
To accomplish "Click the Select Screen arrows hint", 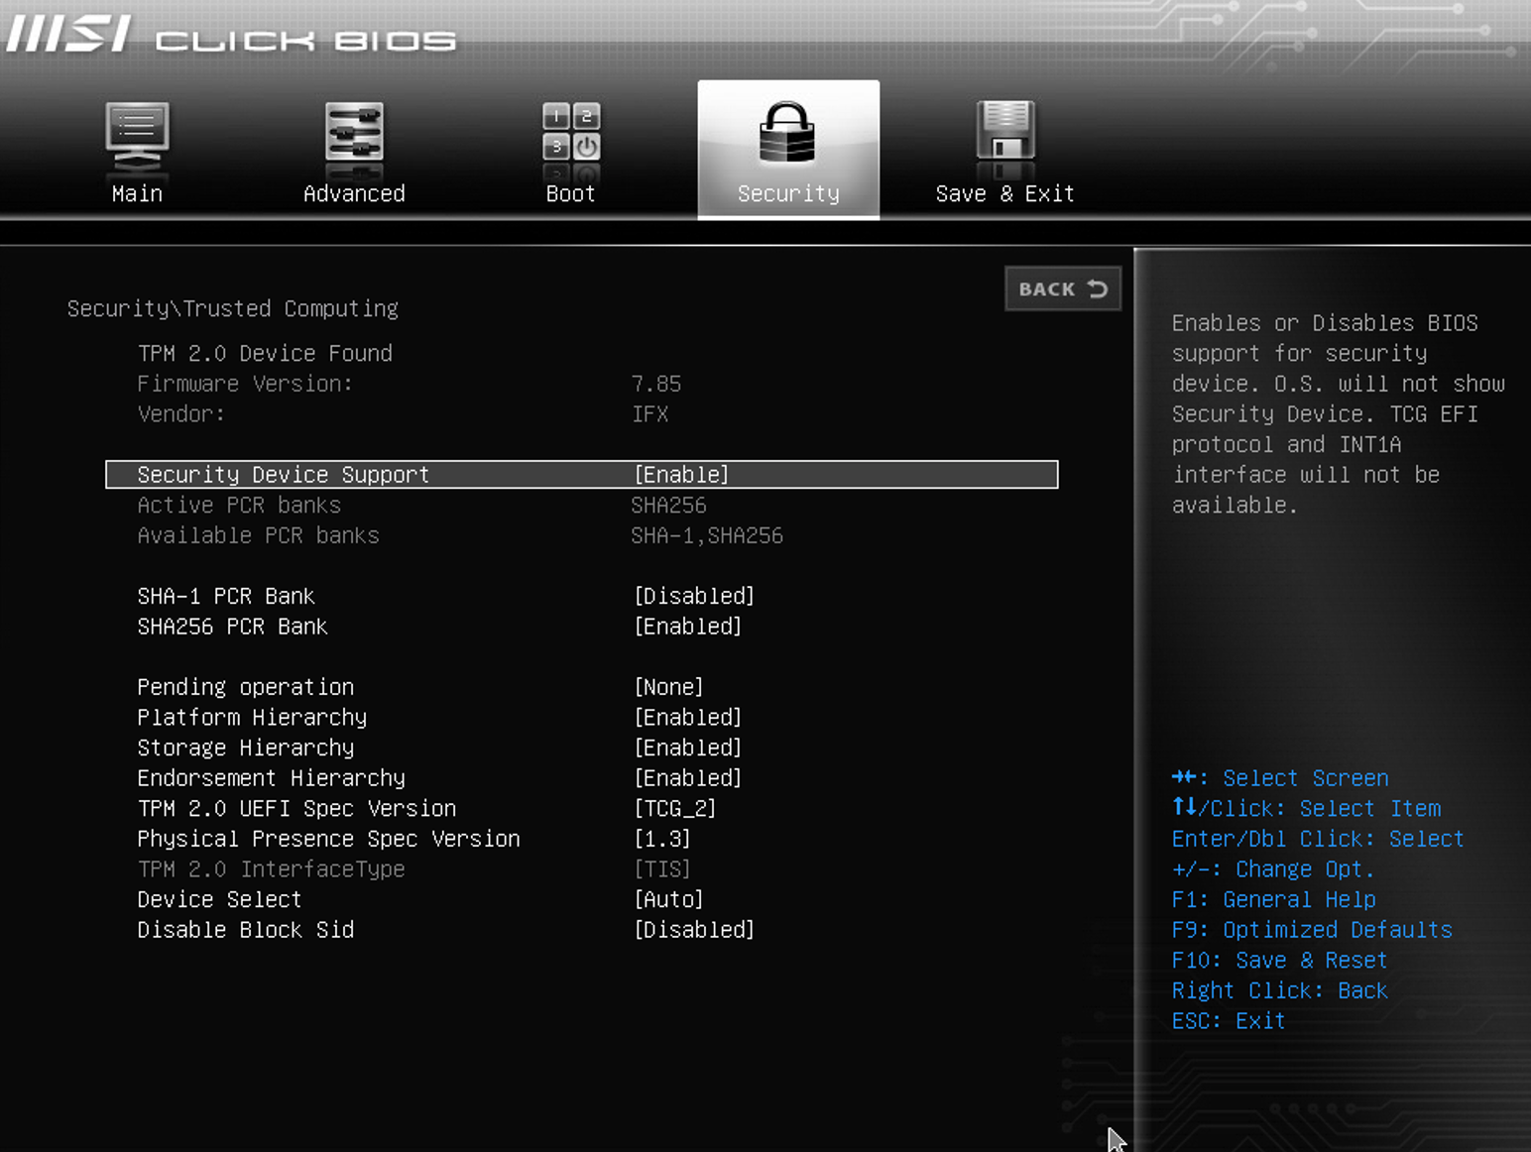I will [x=1280, y=778].
